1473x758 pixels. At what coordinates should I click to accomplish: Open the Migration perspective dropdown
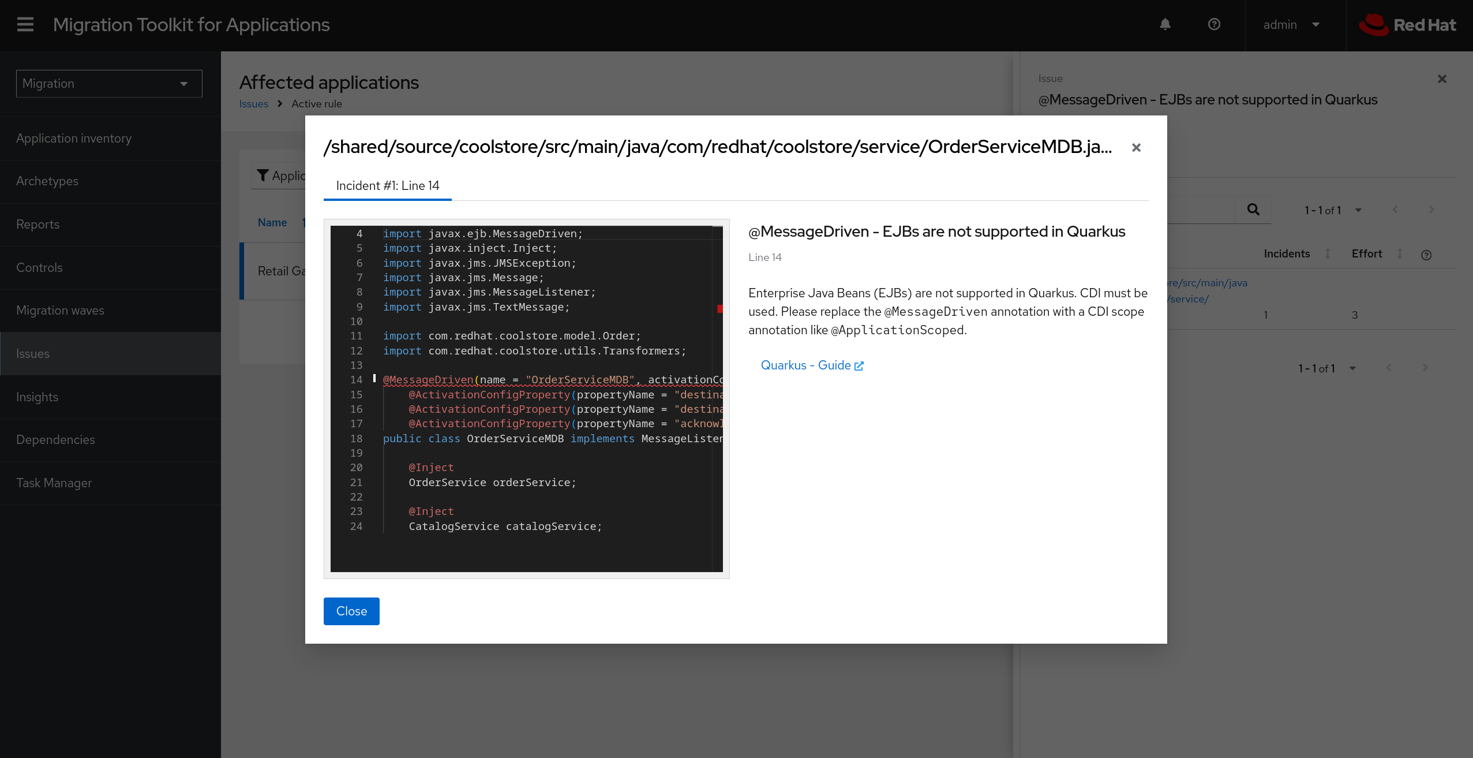click(x=109, y=84)
